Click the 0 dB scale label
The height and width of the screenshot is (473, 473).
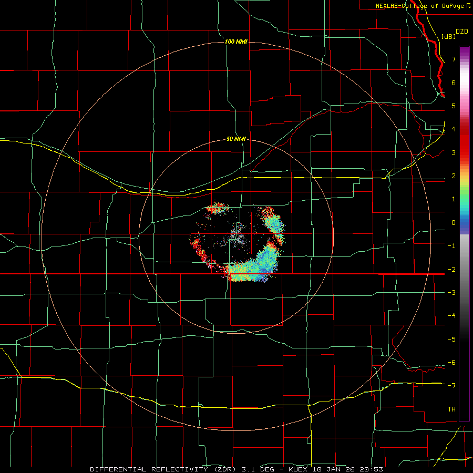point(454,223)
